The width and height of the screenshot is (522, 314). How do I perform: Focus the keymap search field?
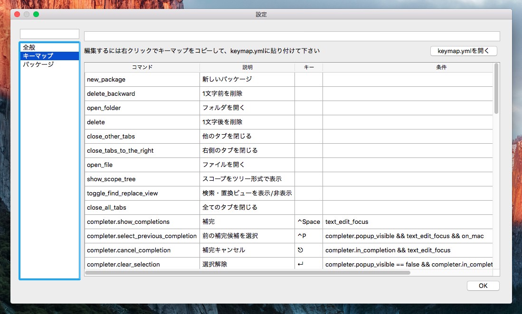pos(292,36)
